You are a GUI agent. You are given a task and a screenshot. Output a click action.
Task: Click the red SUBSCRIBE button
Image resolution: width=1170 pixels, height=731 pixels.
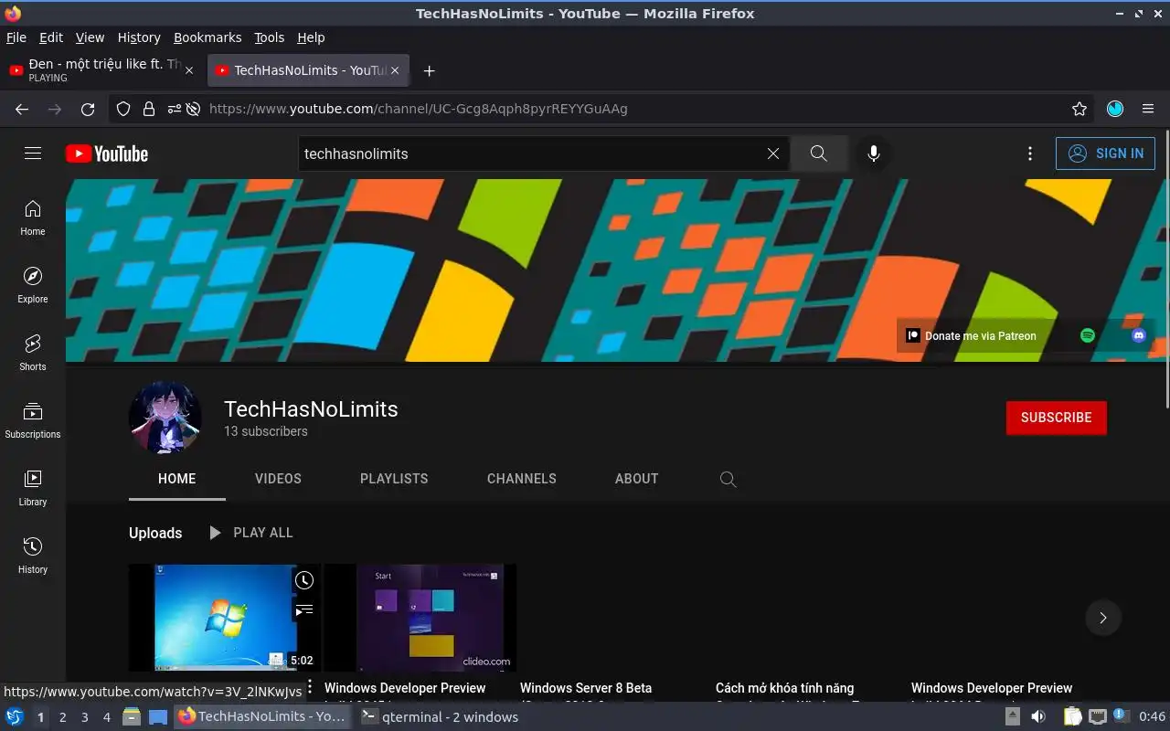point(1056,418)
